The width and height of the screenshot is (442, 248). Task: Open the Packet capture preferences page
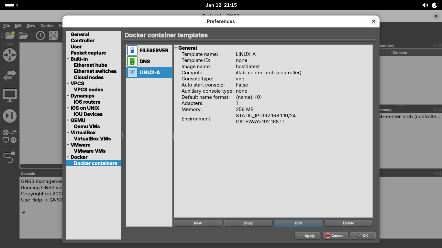pos(88,53)
